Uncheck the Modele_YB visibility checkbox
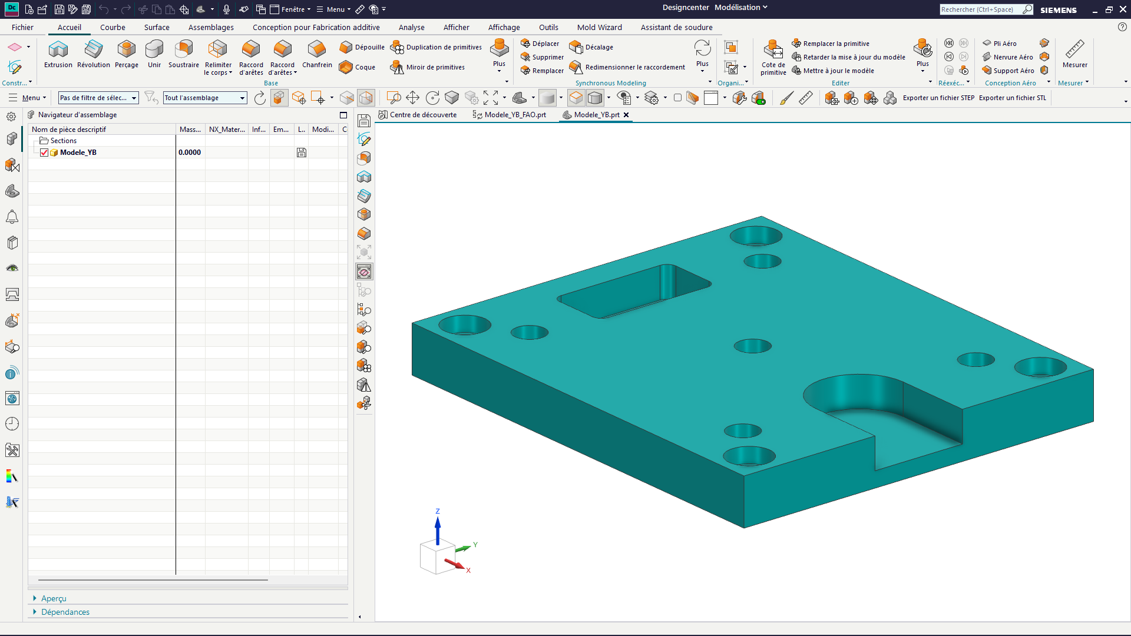The height and width of the screenshot is (636, 1131). tap(44, 153)
